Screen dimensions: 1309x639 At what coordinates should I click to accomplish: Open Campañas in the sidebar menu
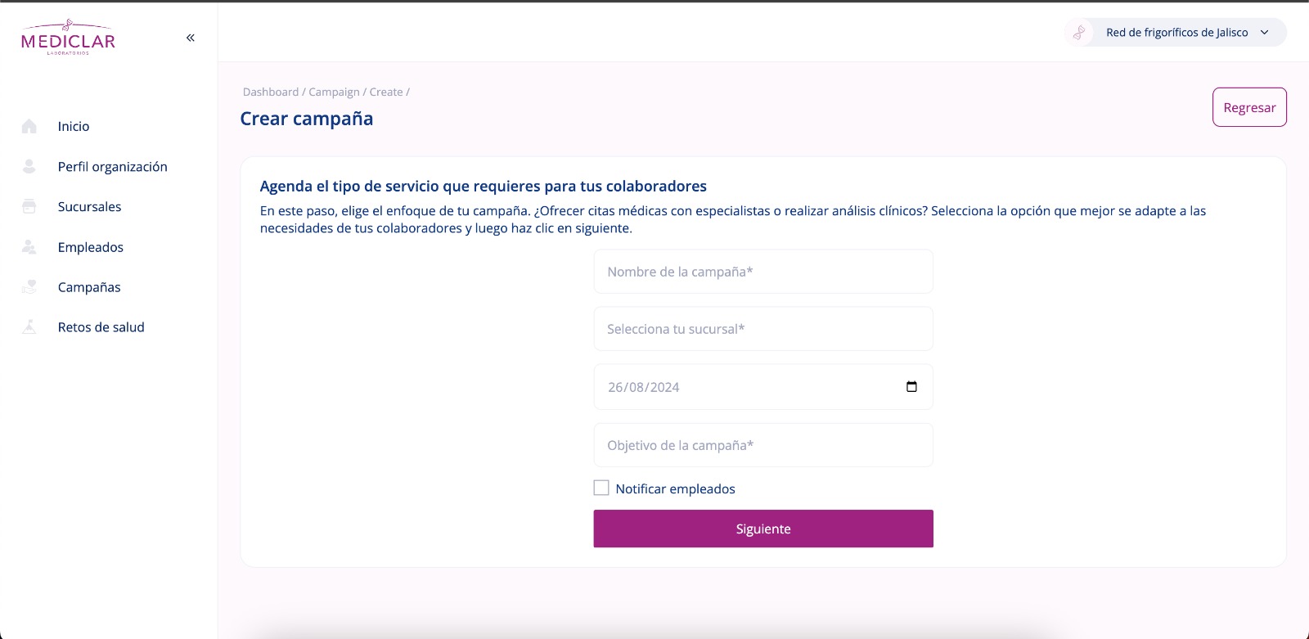89,287
